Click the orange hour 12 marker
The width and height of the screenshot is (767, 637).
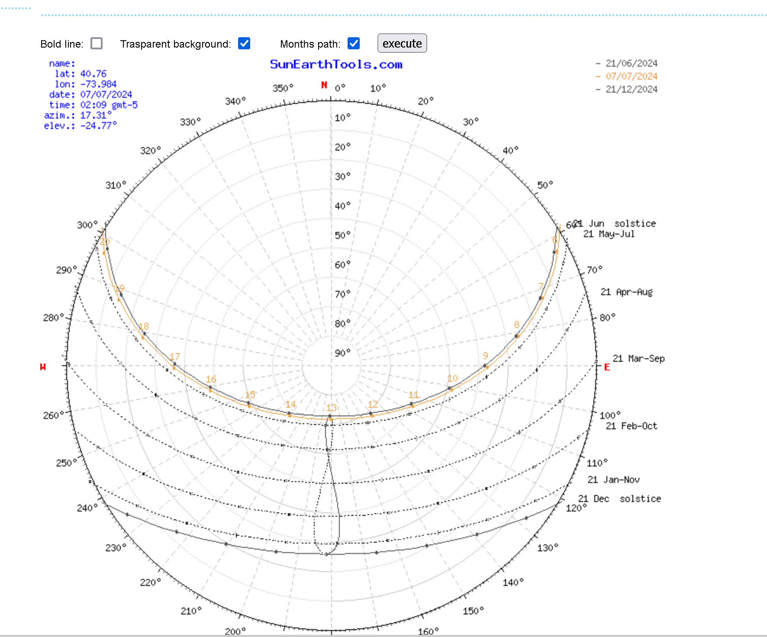tap(373, 404)
